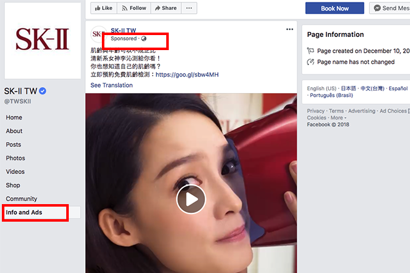Click the blue verified badge icon

(x=42, y=91)
